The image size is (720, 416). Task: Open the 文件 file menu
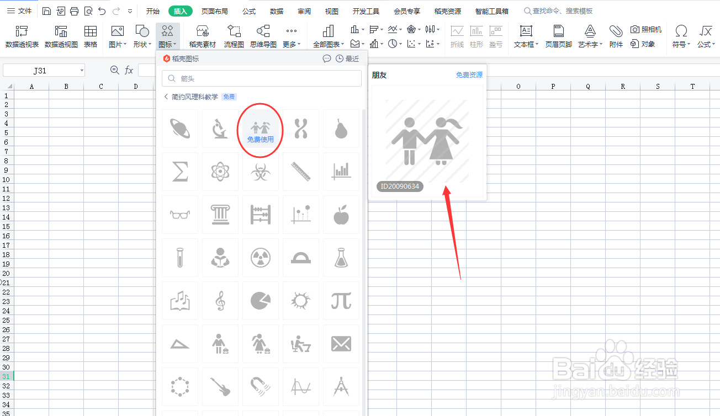(19, 11)
